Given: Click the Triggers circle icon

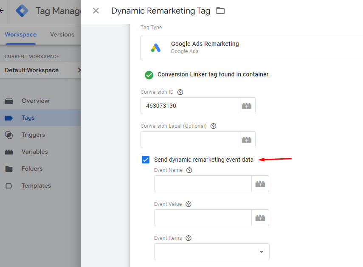Looking at the screenshot, I should (9, 135).
